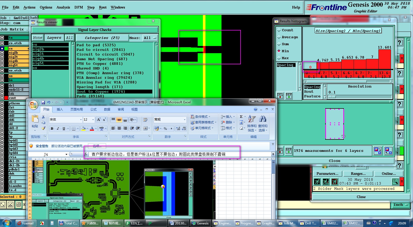
Task: Expand the formula bar with the chevron
Action: pyautogui.click(x=273, y=154)
